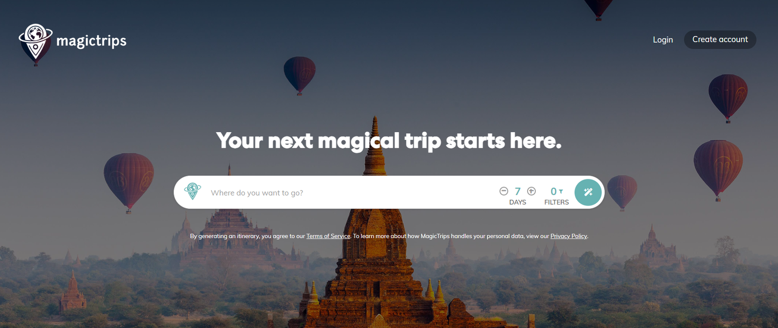The width and height of the screenshot is (778, 328).
Task: Click the days count number 7
Action: tap(518, 191)
